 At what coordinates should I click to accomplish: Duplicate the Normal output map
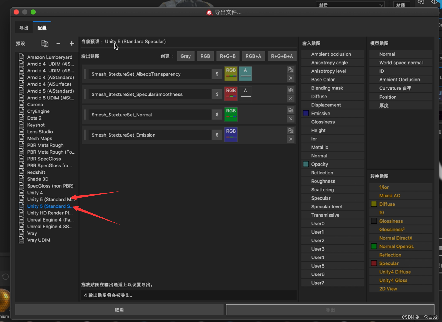291,110
